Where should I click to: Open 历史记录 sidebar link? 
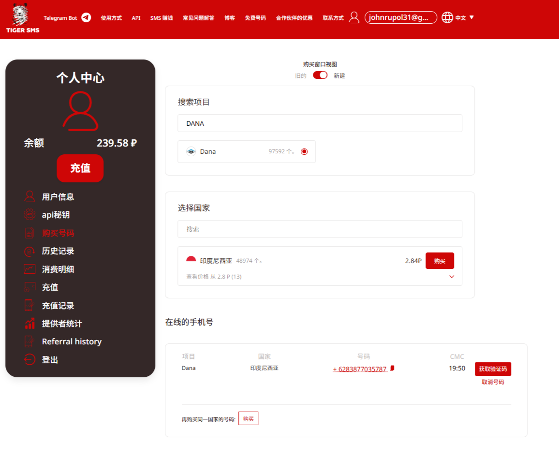tap(58, 251)
